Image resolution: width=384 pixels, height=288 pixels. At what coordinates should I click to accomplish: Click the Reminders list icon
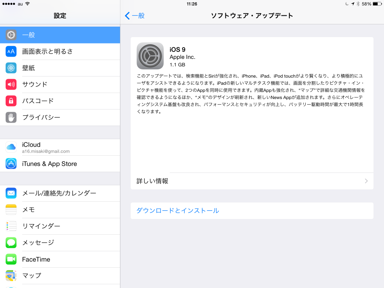pos(11,226)
